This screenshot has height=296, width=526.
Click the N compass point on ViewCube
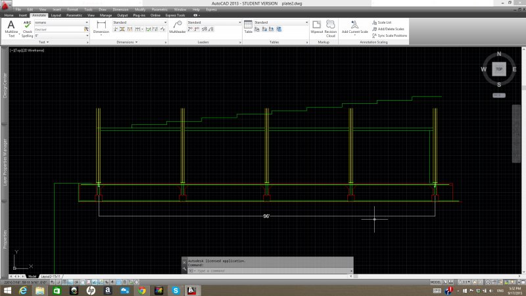point(499,54)
